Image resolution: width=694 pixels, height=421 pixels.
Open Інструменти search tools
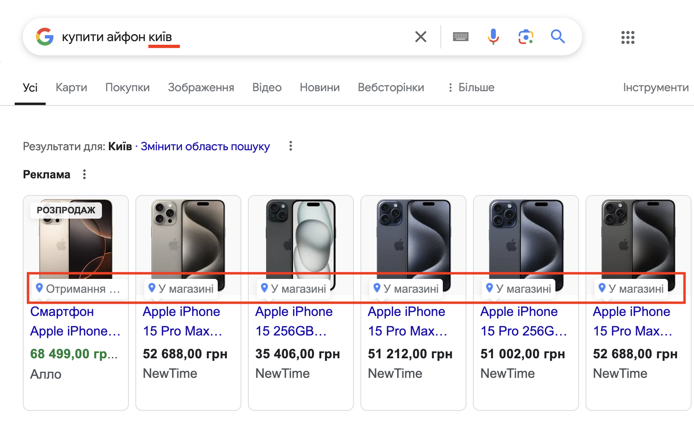point(656,88)
